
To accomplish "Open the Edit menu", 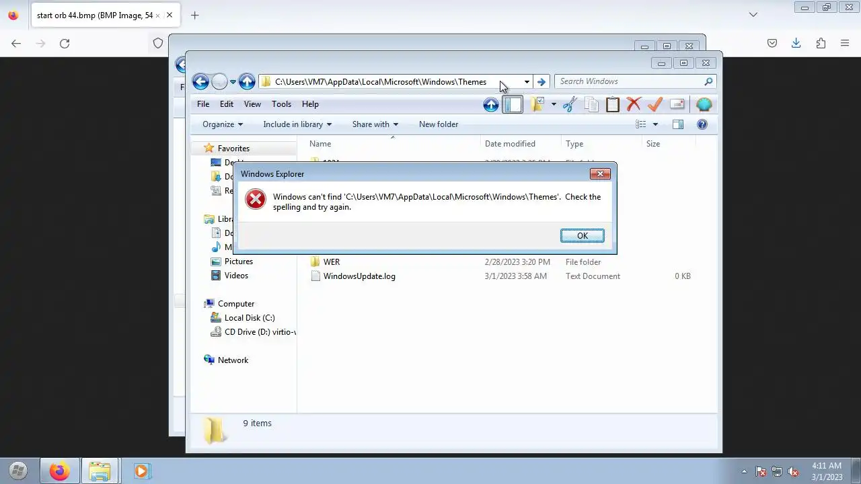I will 227,104.
